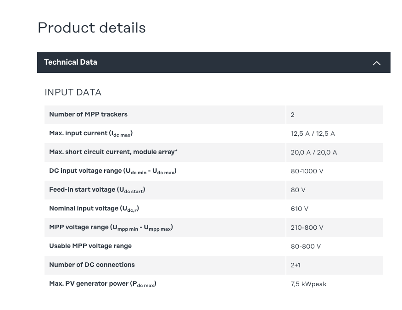Select the Feed-in start voltage label
The height and width of the screenshot is (310, 402).
[97, 190]
